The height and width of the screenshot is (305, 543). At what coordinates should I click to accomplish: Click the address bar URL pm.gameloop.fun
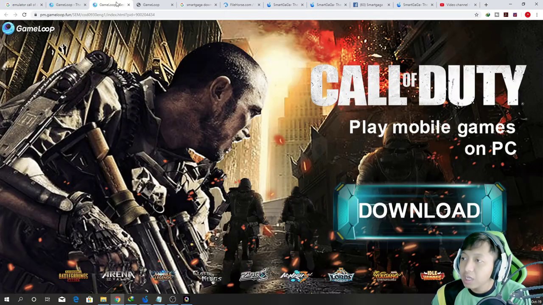click(x=97, y=14)
